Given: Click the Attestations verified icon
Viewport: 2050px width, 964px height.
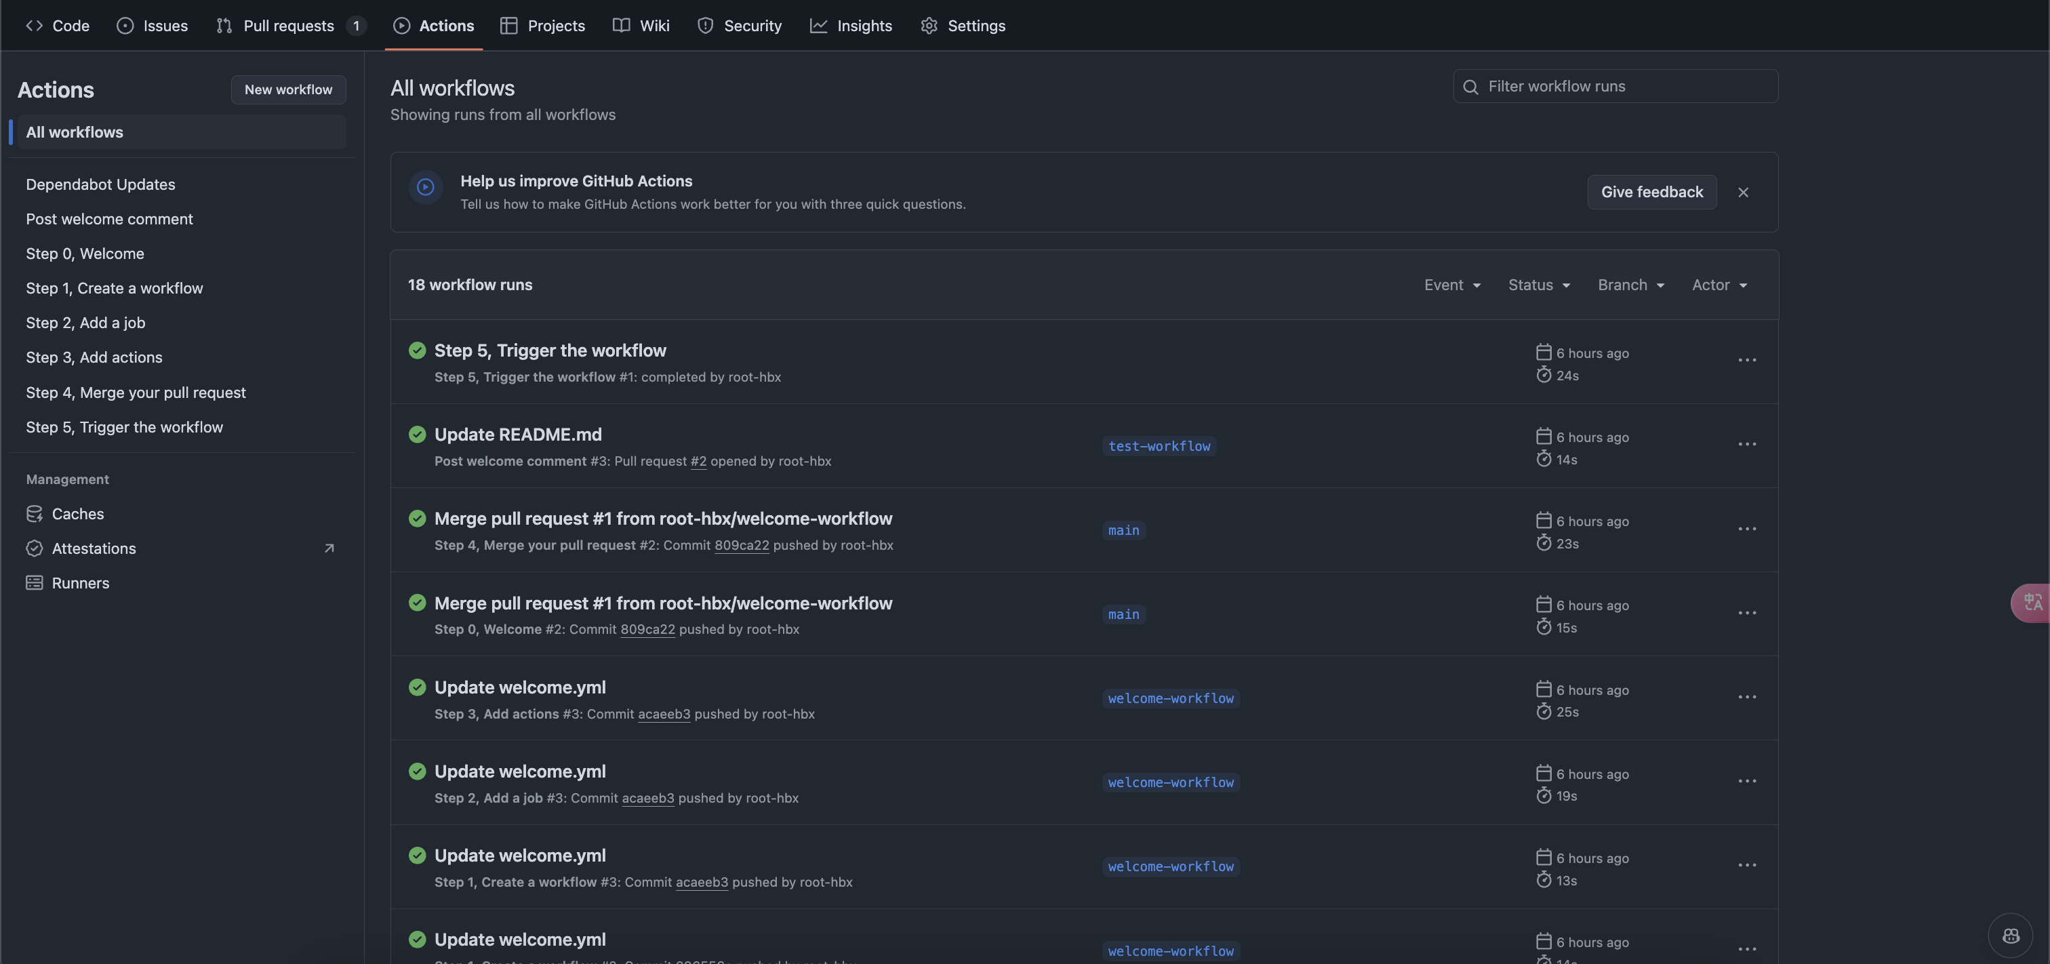Looking at the screenshot, I should [x=34, y=548].
